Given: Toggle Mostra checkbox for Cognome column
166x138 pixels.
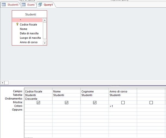Looking at the screenshot, I should click(95, 103).
